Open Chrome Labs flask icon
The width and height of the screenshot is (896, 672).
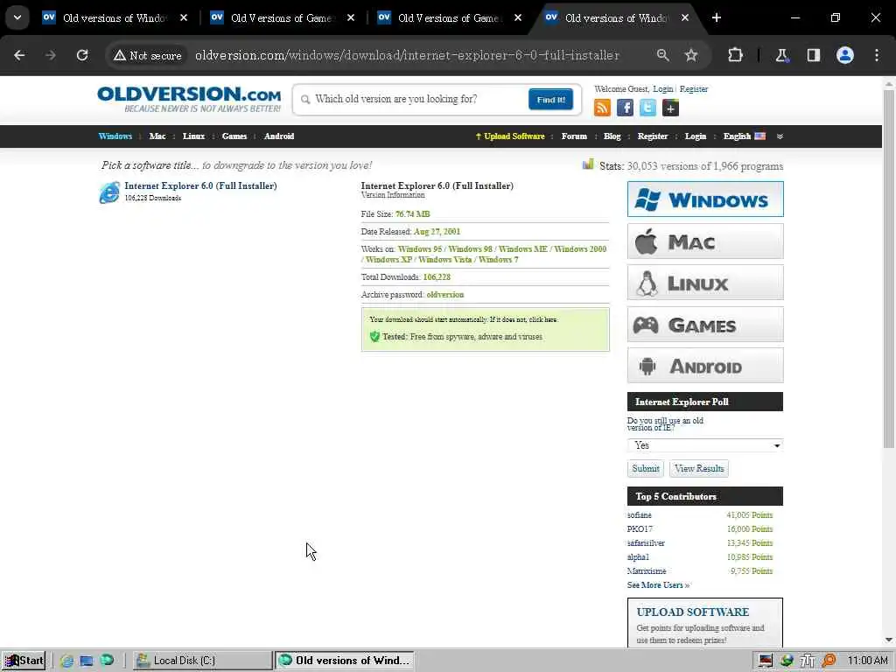click(781, 55)
